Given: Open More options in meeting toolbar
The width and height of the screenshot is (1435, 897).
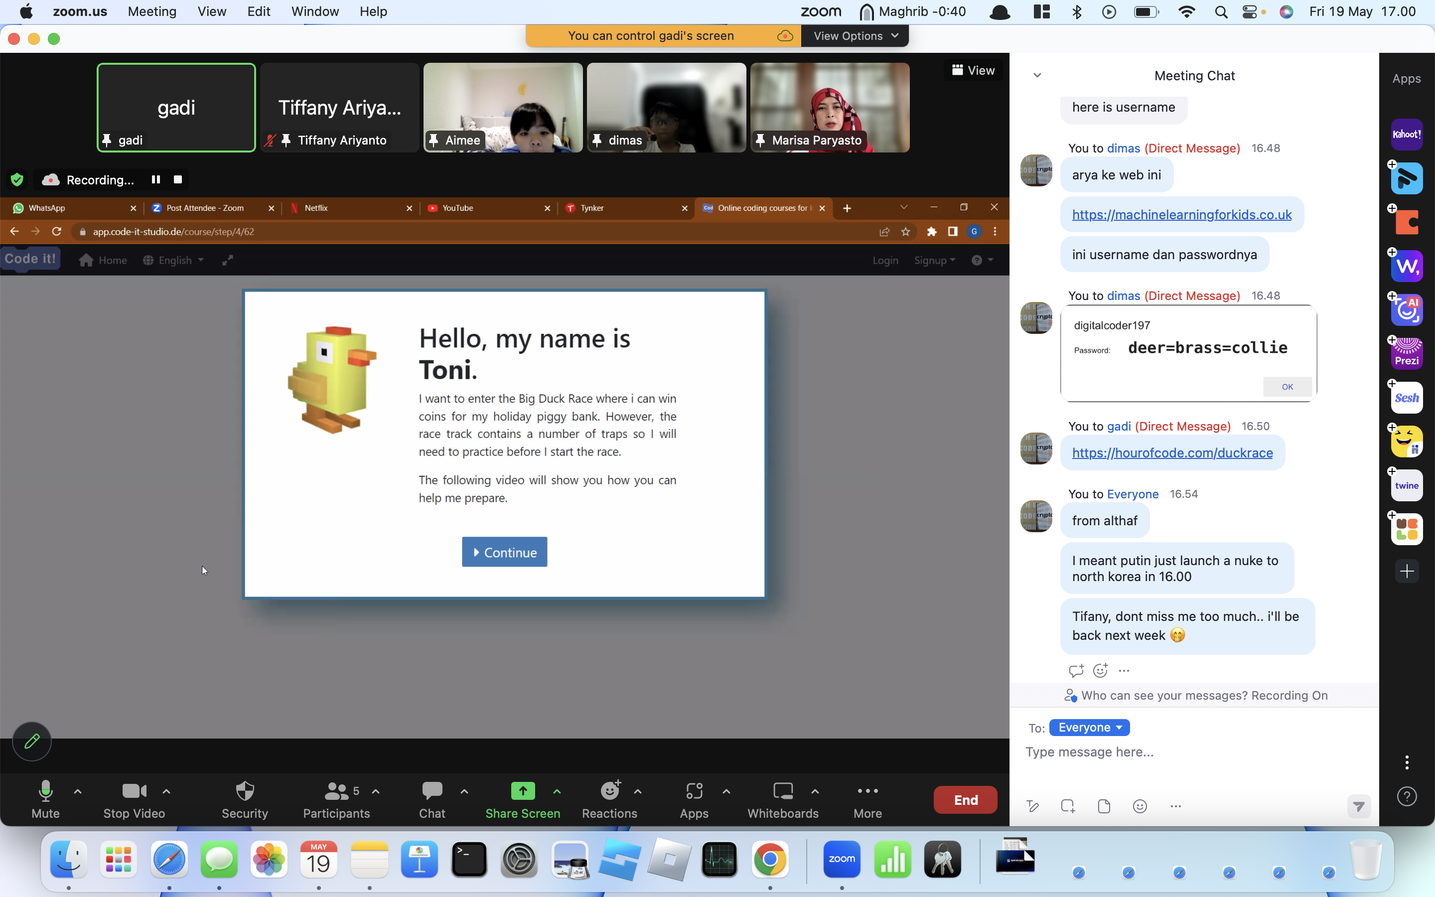Looking at the screenshot, I should coord(867,800).
